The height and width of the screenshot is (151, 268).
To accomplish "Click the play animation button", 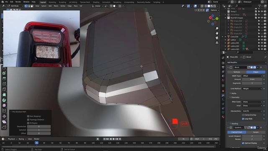I will tap(113, 139).
